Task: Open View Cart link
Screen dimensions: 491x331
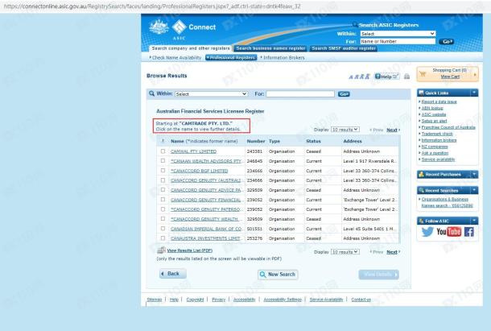Action: click(450, 77)
